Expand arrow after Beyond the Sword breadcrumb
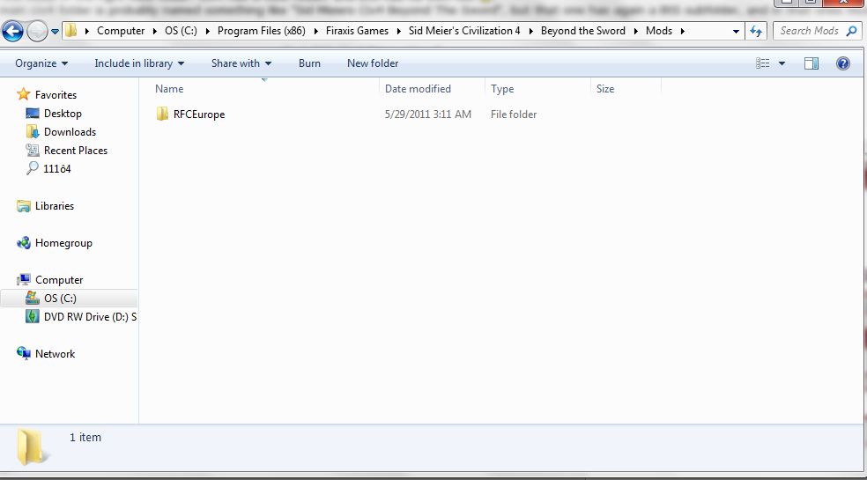Image resolution: width=867 pixels, height=480 pixels. point(636,32)
